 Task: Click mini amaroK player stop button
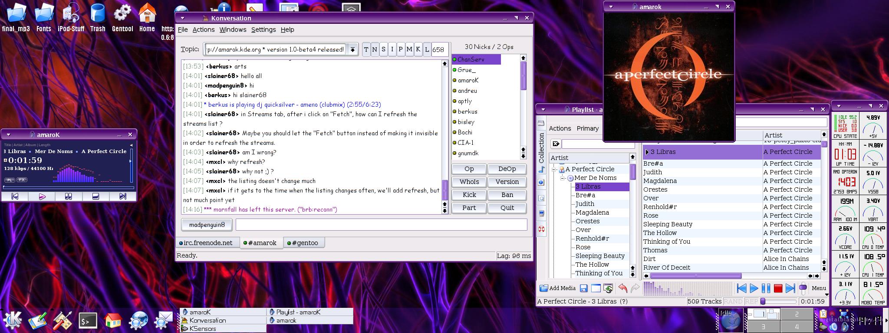click(x=95, y=196)
